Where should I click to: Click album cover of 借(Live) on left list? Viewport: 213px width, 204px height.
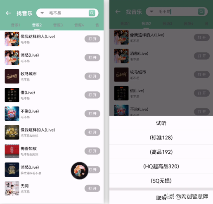(12, 95)
